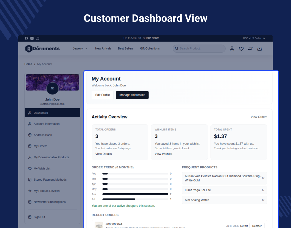The height and width of the screenshot is (228, 291).
Task: Click the magnifier icon in search box
Action: (x=176, y=48)
